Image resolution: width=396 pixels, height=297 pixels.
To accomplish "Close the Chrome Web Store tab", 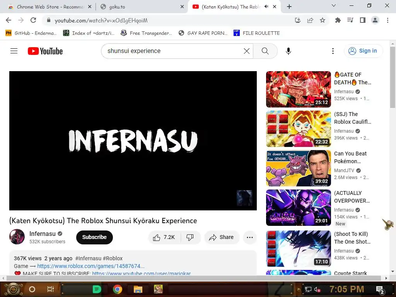I will (90, 7).
